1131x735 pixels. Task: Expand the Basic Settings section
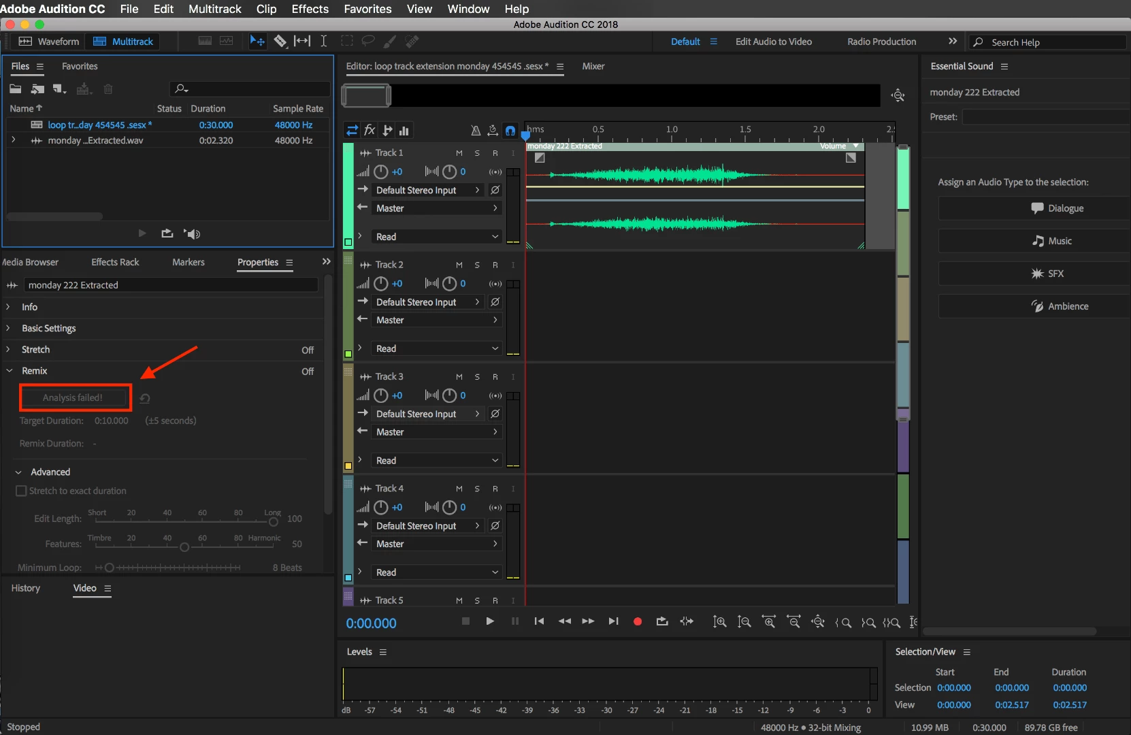(48, 328)
